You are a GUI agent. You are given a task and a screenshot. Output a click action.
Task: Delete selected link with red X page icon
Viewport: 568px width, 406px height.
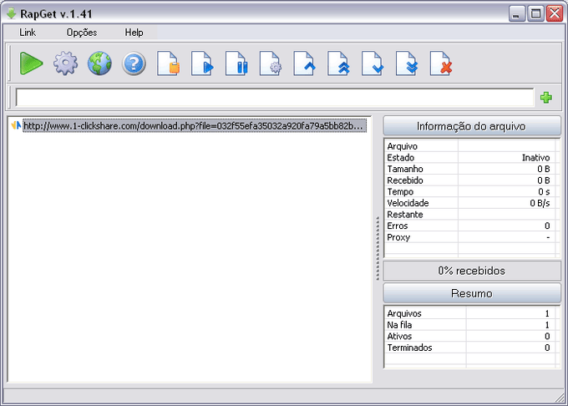click(x=440, y=63)
